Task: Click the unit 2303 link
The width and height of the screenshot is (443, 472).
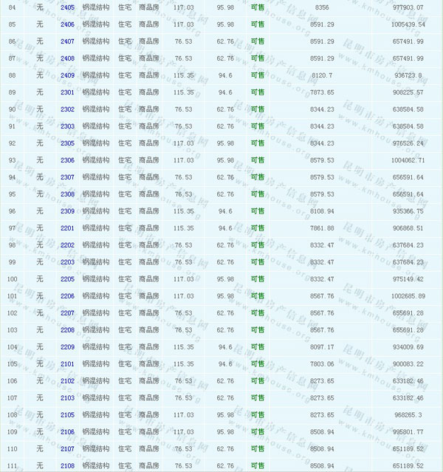Action: pyautogui.click(x=67, y=126)
